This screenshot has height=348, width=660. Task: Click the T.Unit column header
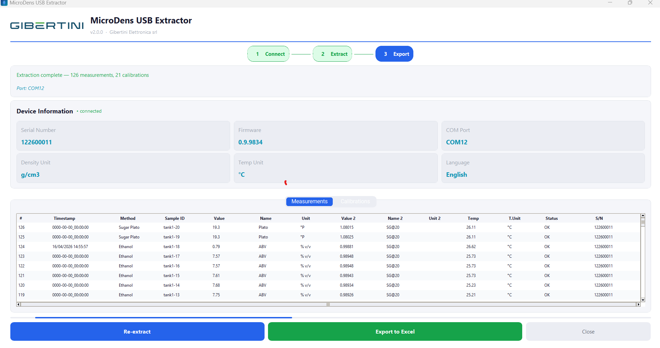click(x=515, y=218)
